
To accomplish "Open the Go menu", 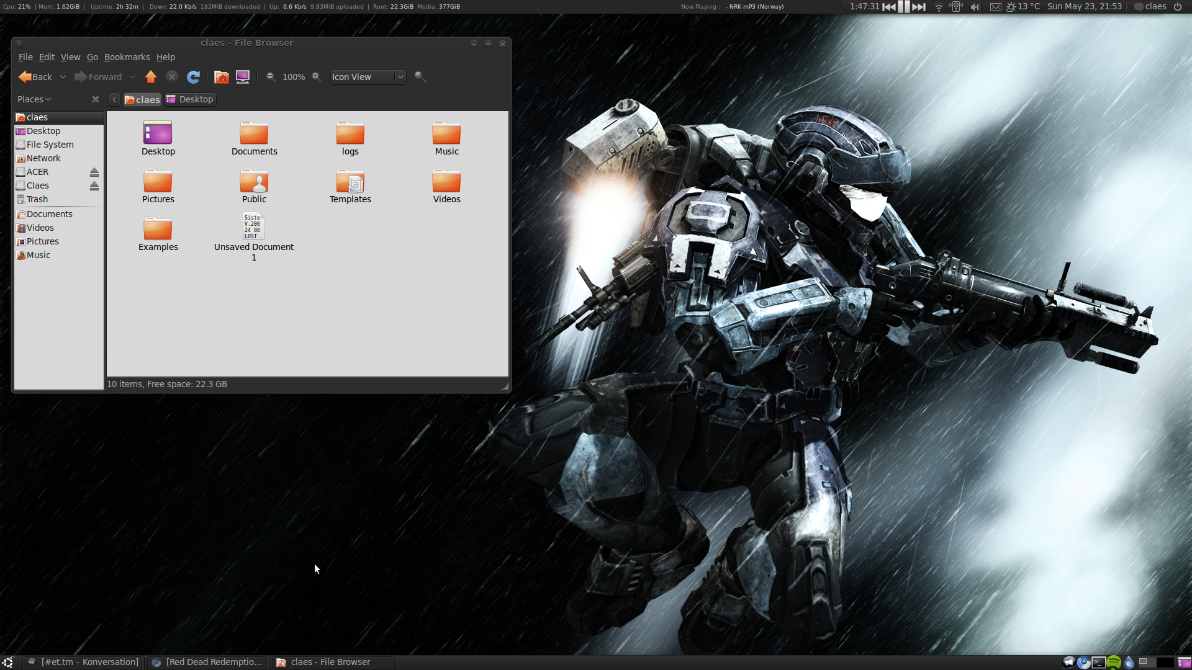I will (x=93, y=57).
